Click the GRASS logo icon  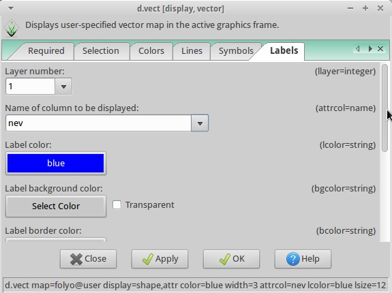tap(12, 28)
